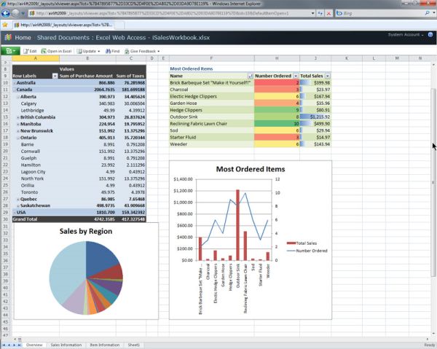Expand the Australia row

pyautogui.click(x=15, y=83)
